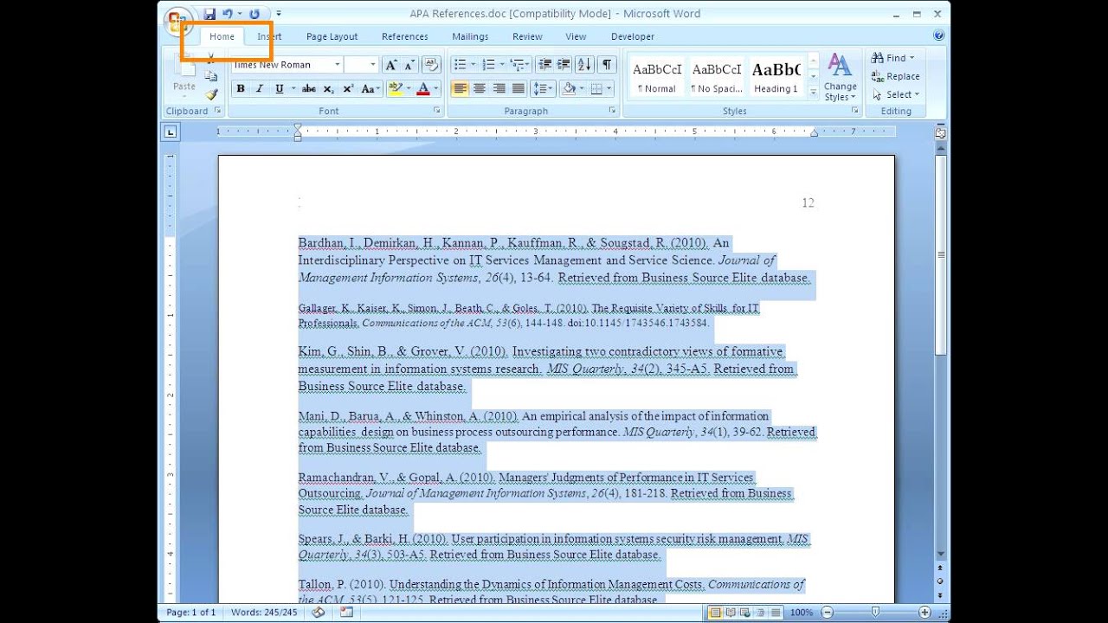Screen dimensions: 1108x623
Task: Open Change Case menu
Action: click(370, 89)
